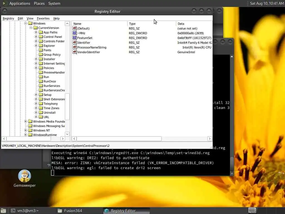The width and height of the screenshot is (285, 214).
Task: Click value list horizontal scrollbar thumb
Action: 119,139
